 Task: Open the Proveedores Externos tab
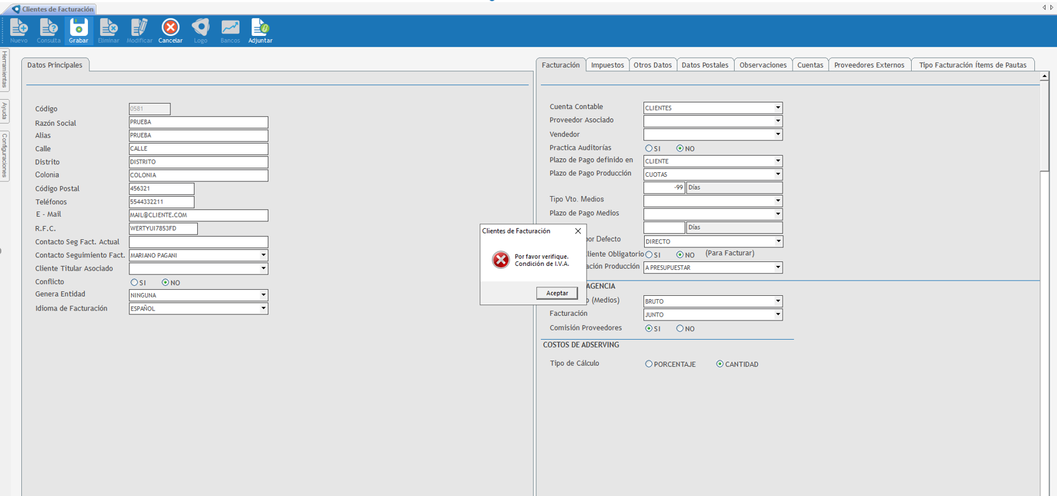click(x=869, y=65)
